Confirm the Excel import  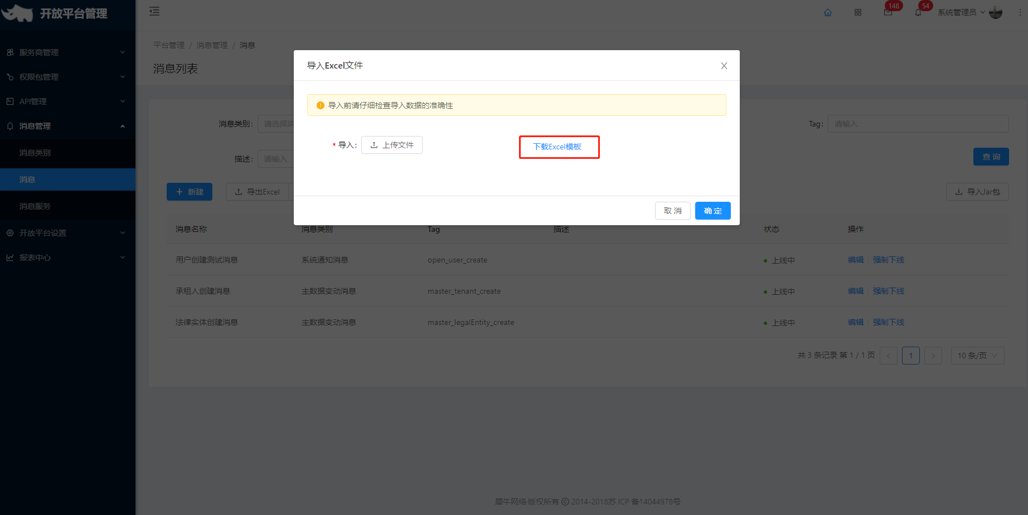pyautogui.click(x=713, y=211)
